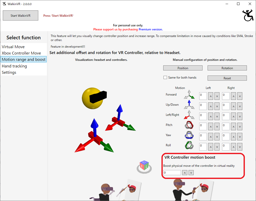
Task: Focus the Up/Down Left value field
Action: [x=203, y=106]
